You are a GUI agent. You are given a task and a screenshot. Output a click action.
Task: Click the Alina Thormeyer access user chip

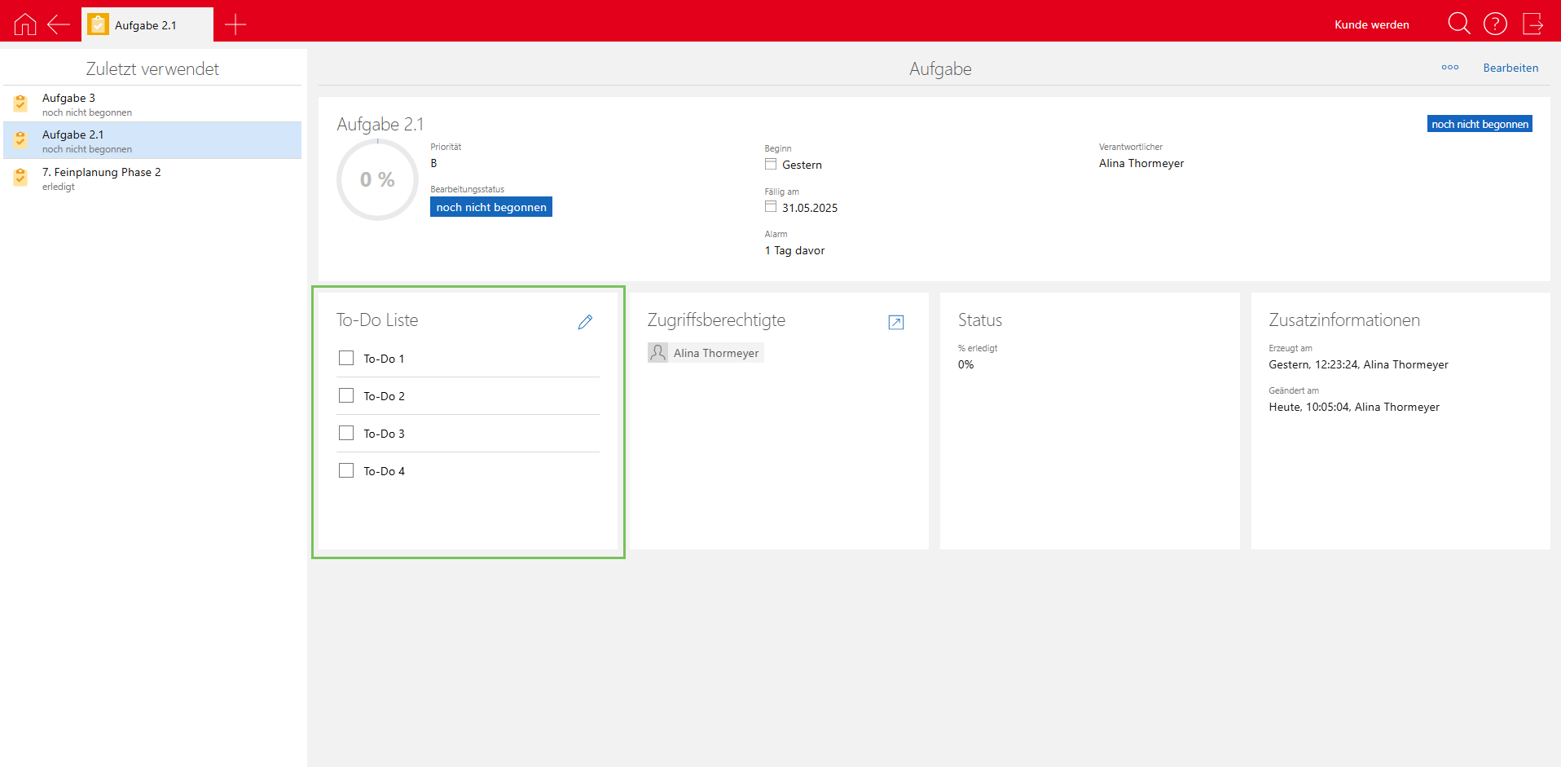(706, 353)
